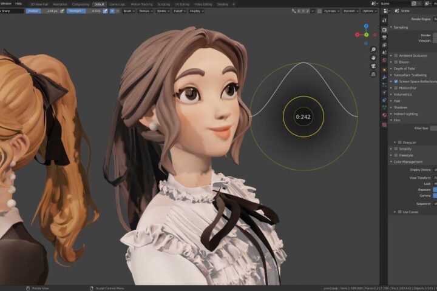Click the red X axis gizmo ball
Screen dimensions: 437x291
(357, 35)
